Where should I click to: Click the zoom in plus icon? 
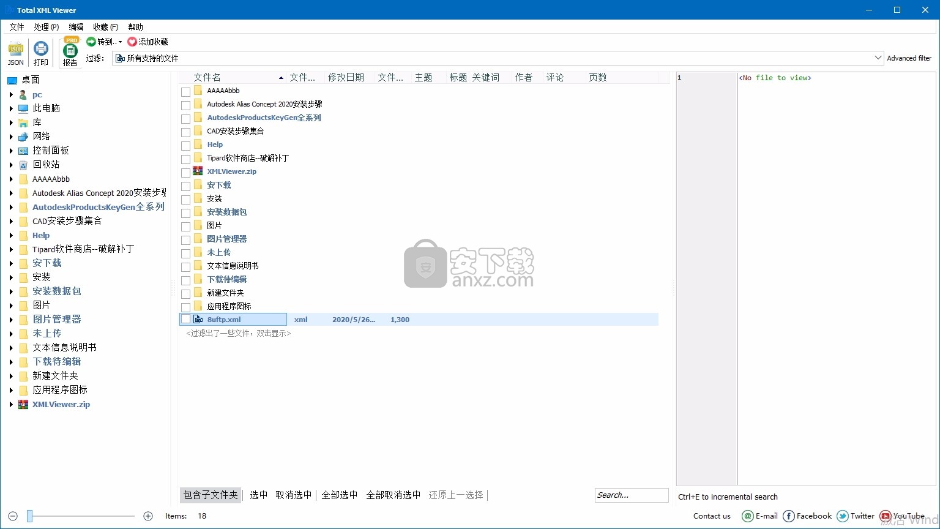point(148,516)
